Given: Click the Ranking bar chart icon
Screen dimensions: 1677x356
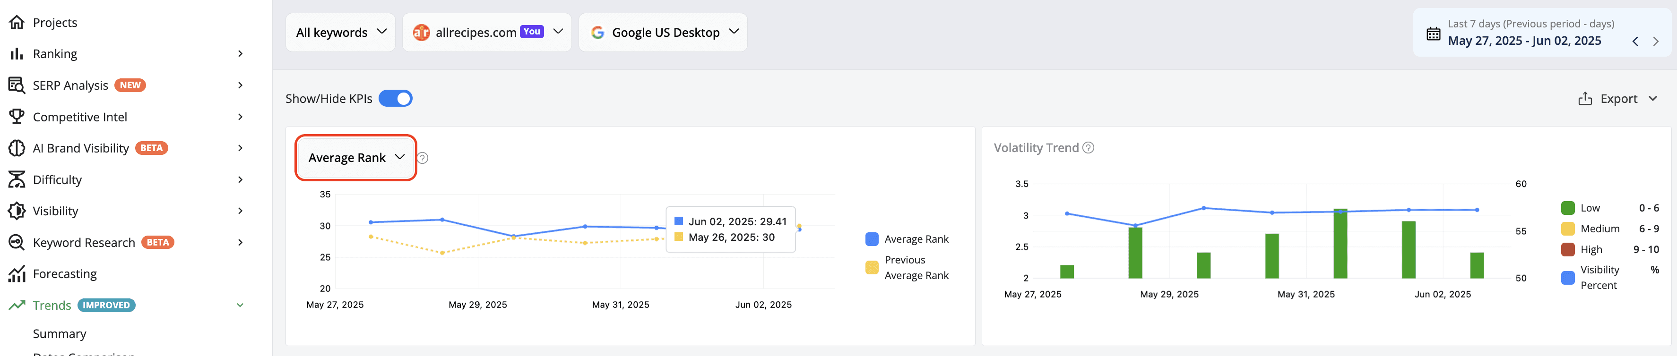Looking at the screenshot, I should point(16,54).
